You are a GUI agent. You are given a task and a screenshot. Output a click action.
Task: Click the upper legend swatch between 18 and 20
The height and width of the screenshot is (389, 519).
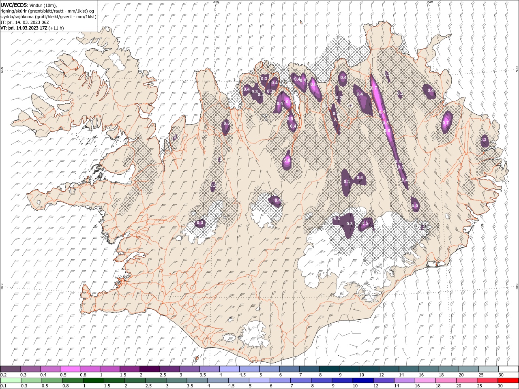pos(448,369)
